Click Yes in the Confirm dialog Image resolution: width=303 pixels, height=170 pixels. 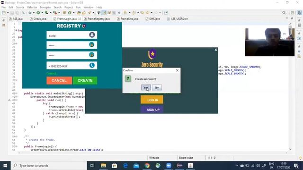pos(146,87)
